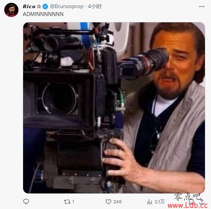This screenshot has width=211, height=209.
Task: Like the post with the heart icon
Action: click(x=108, y=202)
